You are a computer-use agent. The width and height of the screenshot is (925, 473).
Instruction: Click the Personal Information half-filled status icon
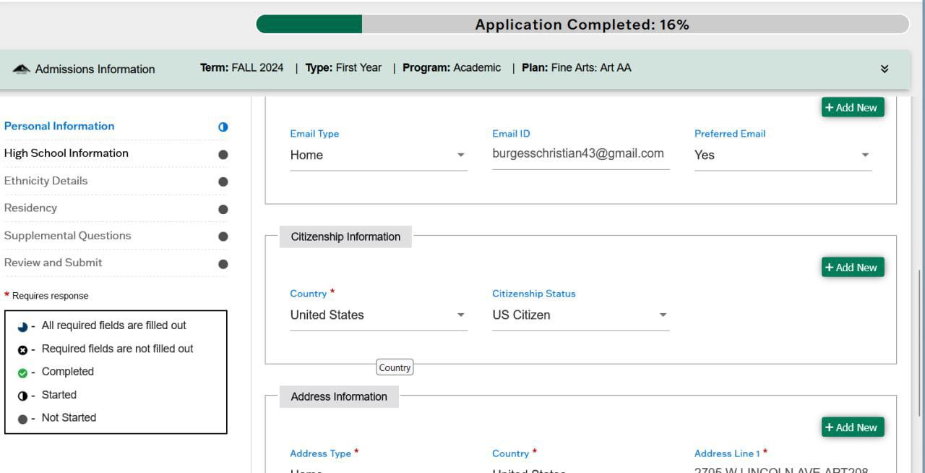[x=223, y=127]
